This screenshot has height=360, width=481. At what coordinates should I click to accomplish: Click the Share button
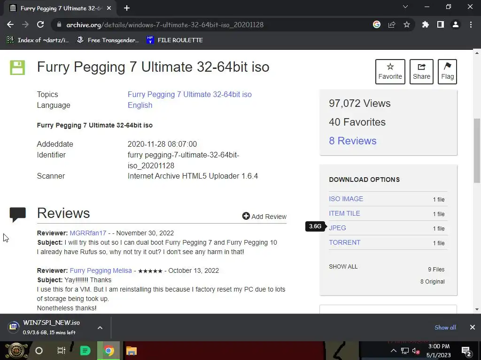pos(421,72)
